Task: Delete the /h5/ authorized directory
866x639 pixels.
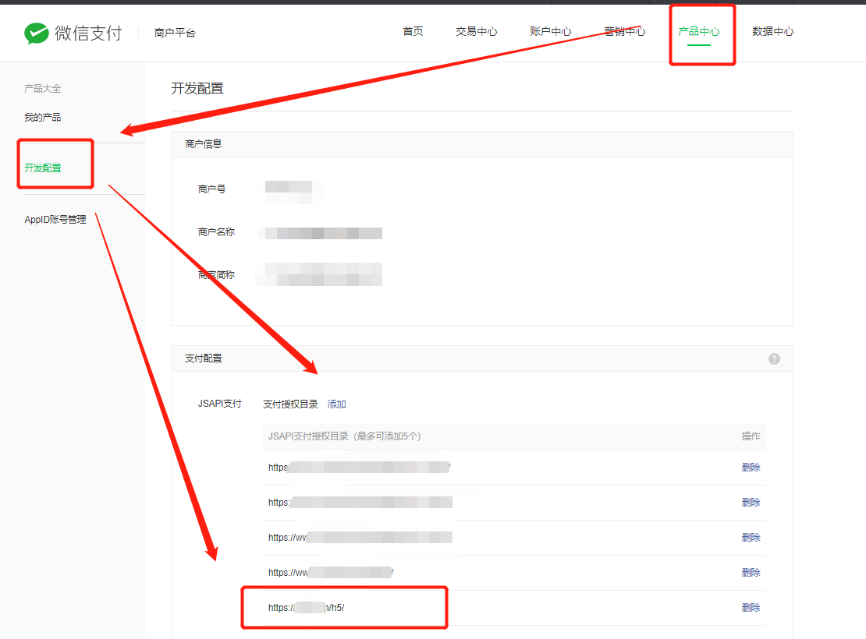Action: pos(751,608)
